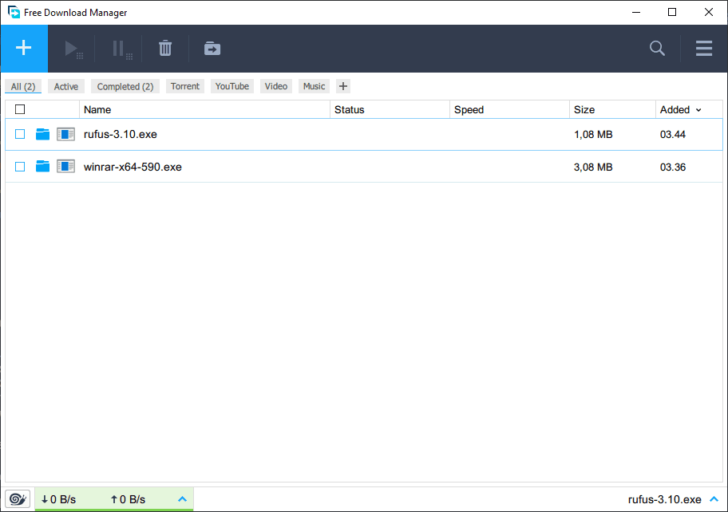Toggle snail mode icon in status bar
728x512 pixels.
point(18,499)
